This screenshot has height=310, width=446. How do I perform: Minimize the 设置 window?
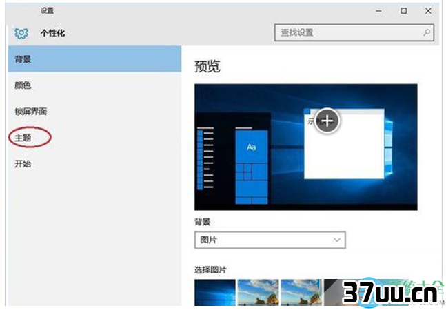click(x=378, y=11)
